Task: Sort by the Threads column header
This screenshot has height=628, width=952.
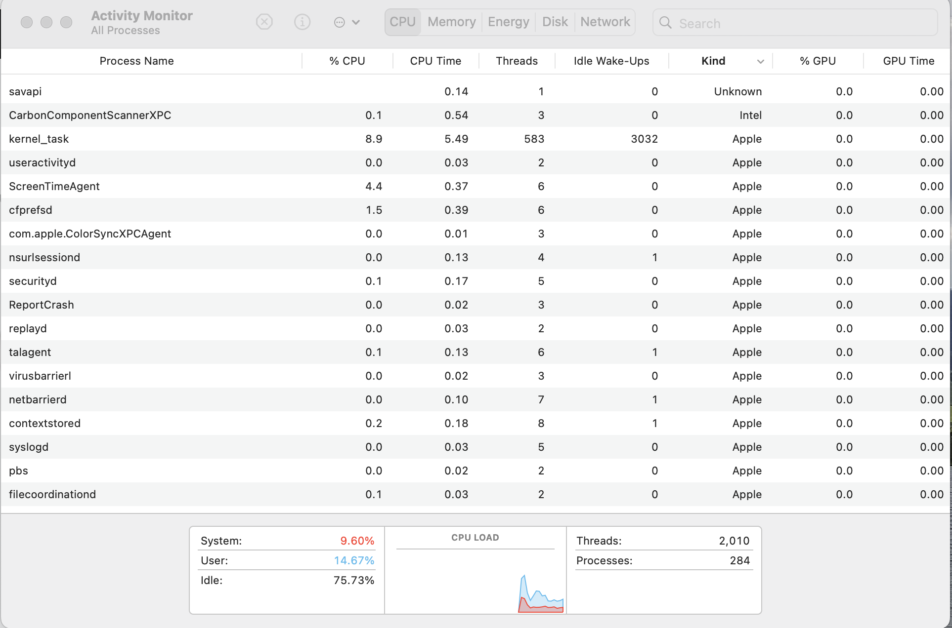Action: [517, 61]
